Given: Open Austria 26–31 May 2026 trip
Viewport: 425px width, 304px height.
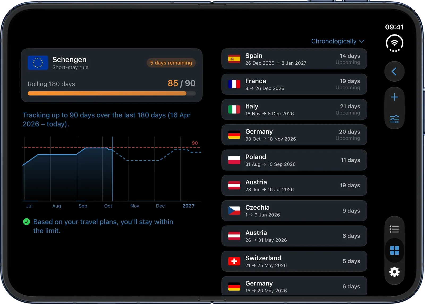Looking at the screenshot, I should pos(294,236).
